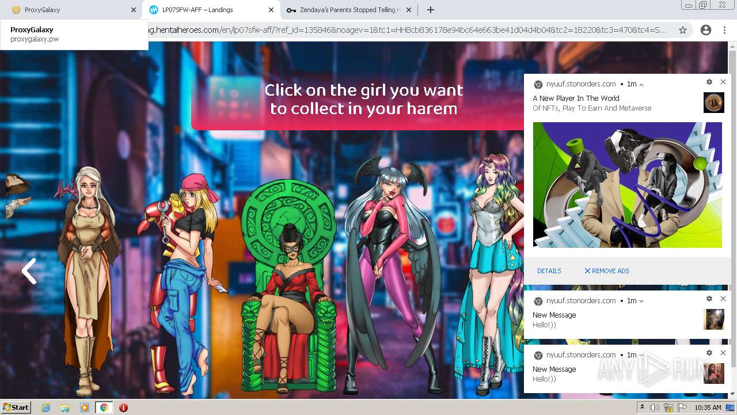737x415 pixels.
Task: Click REMOVE ADS in the notification
Action: 607,271
